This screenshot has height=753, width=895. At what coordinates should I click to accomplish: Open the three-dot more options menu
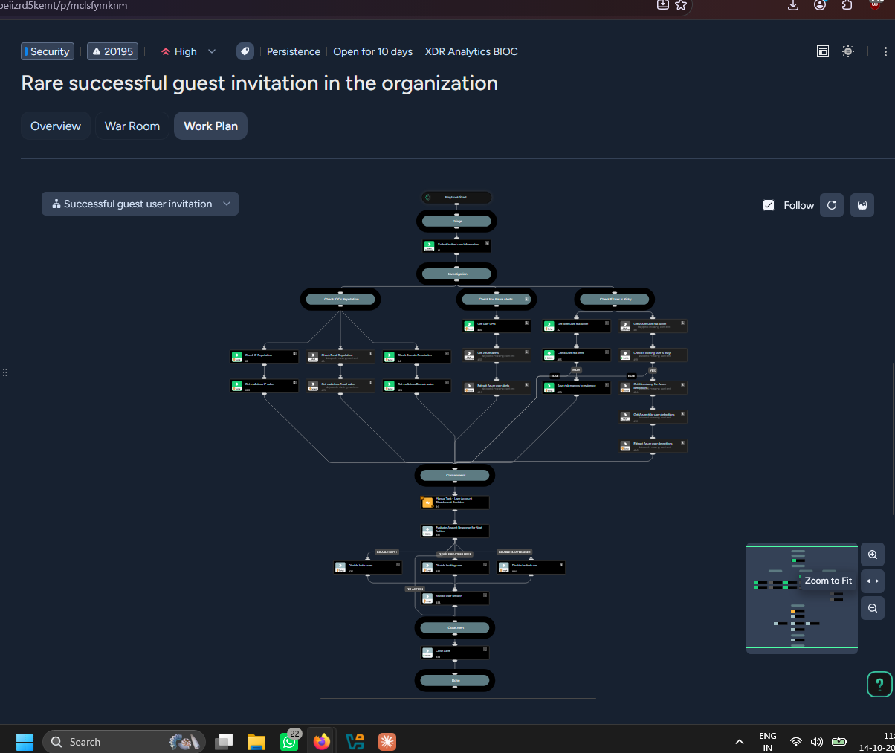point(885,51)
